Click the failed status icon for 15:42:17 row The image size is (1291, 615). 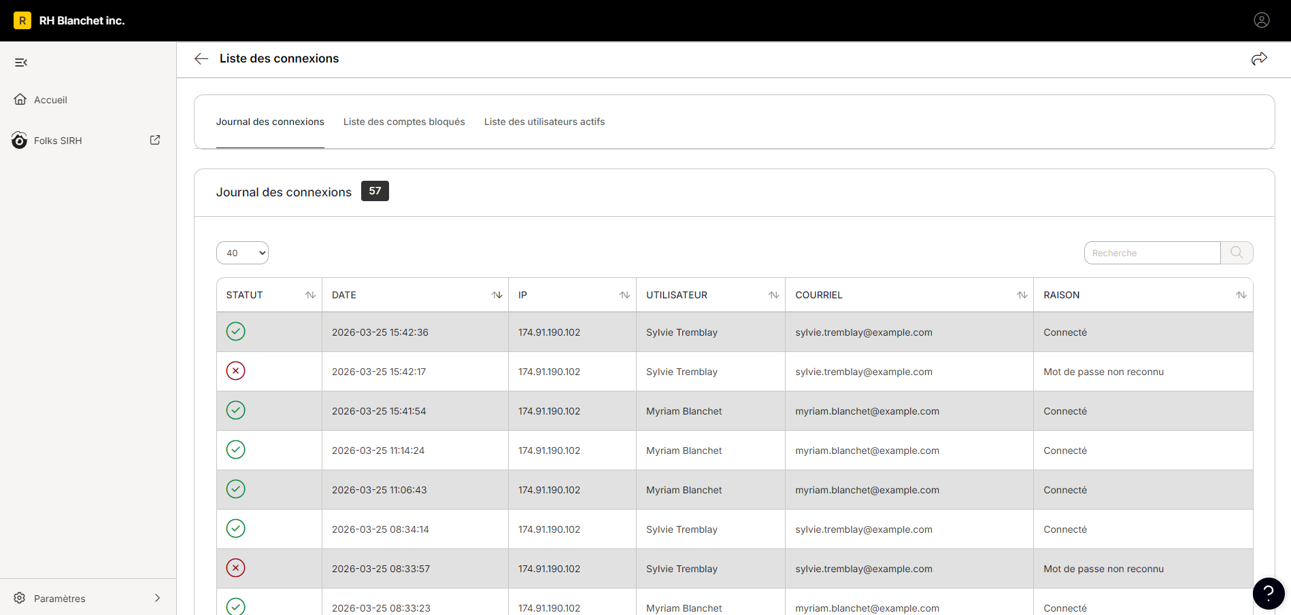click(x=235, y=371)
